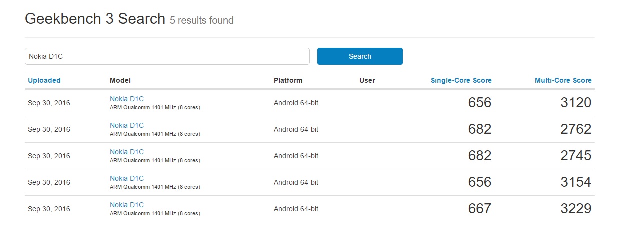The image size is (625, 233).
Task: Open the second Nokia D1C result link
Action: click(127, 125)
